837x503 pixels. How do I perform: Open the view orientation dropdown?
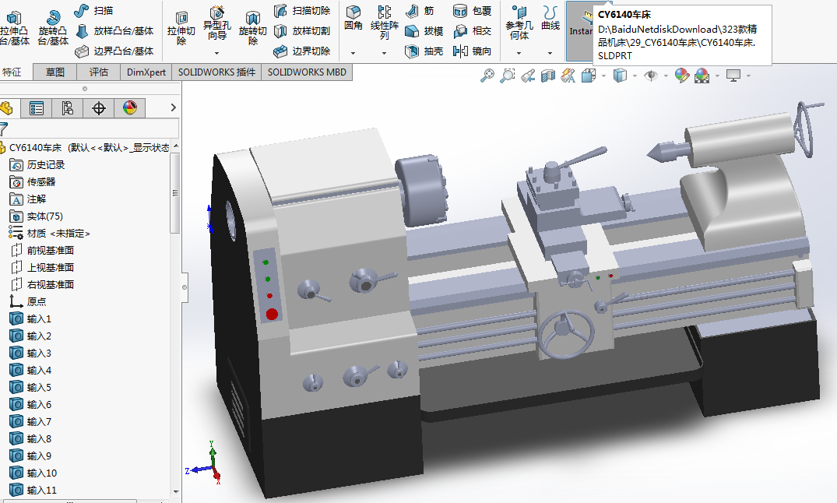[603, 76]
